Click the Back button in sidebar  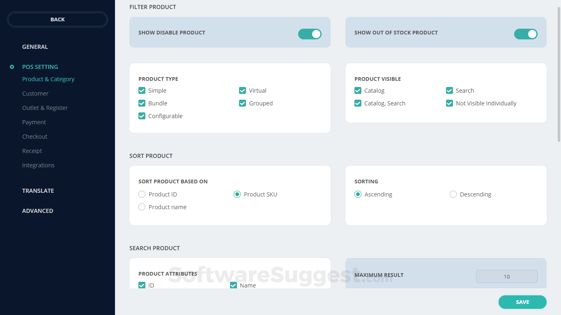(x=57, y=19)
